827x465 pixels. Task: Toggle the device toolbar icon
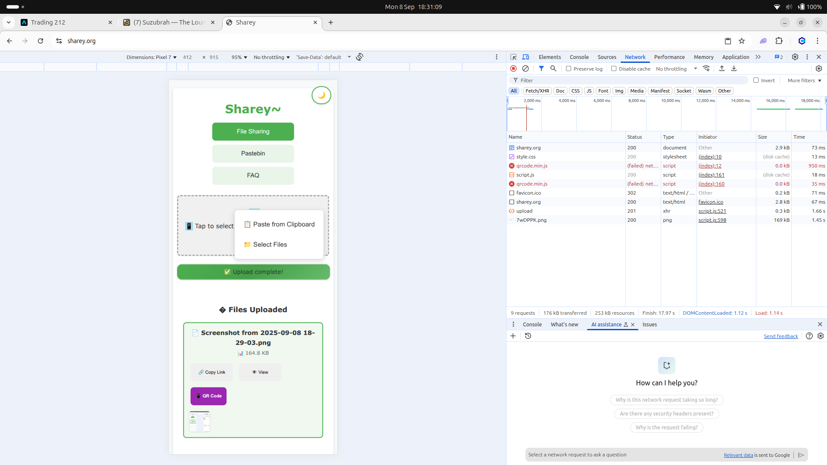[526, 57]
